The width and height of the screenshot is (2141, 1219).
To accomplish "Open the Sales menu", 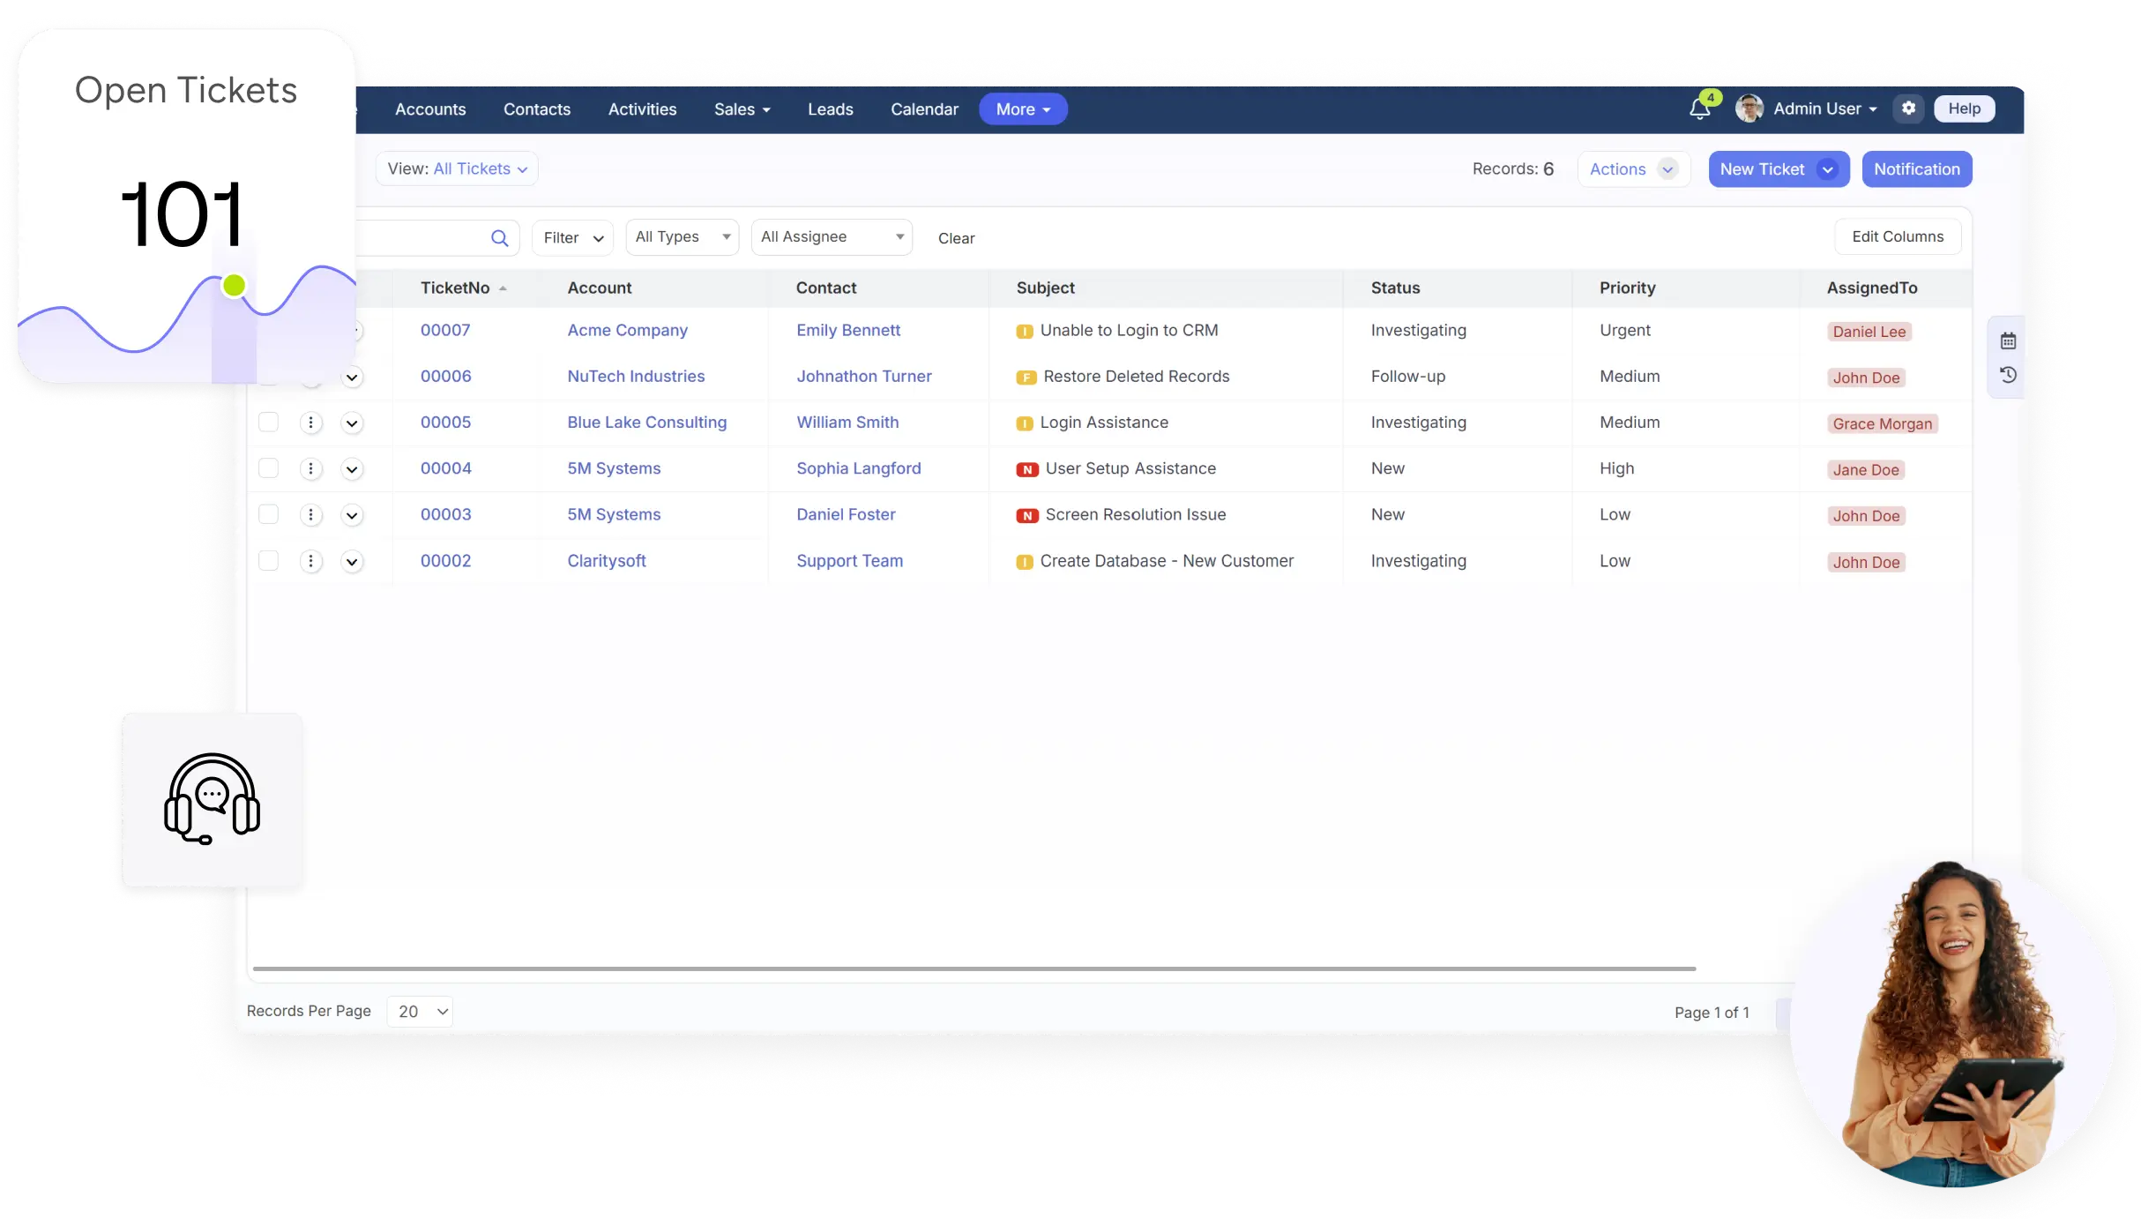I will (x=742, y=109).
